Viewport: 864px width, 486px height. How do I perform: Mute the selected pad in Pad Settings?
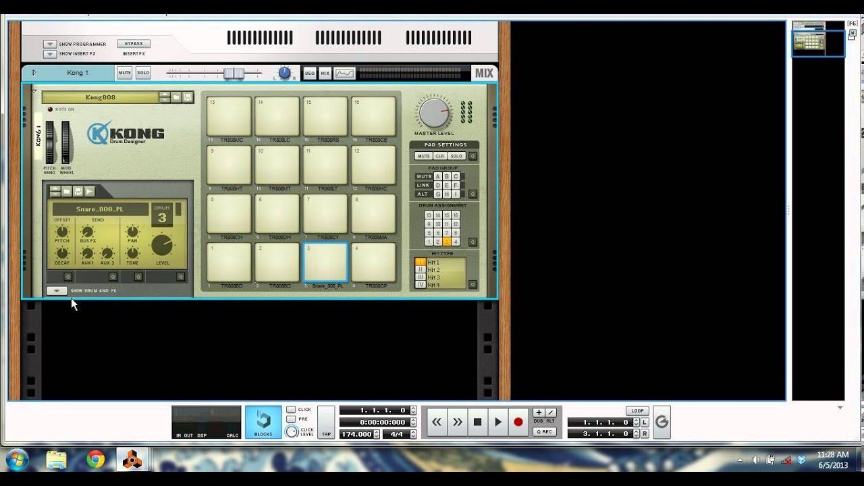tap(423, 156)
